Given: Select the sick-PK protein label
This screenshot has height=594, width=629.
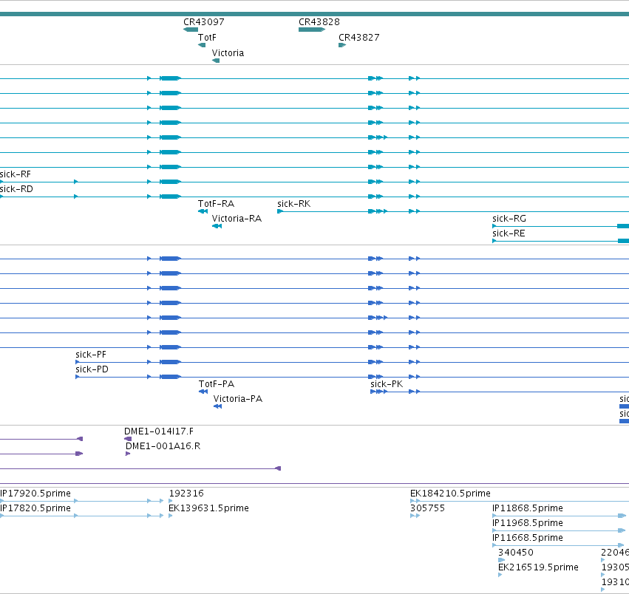Looking at the screenshot, I should tap(387, 384).
